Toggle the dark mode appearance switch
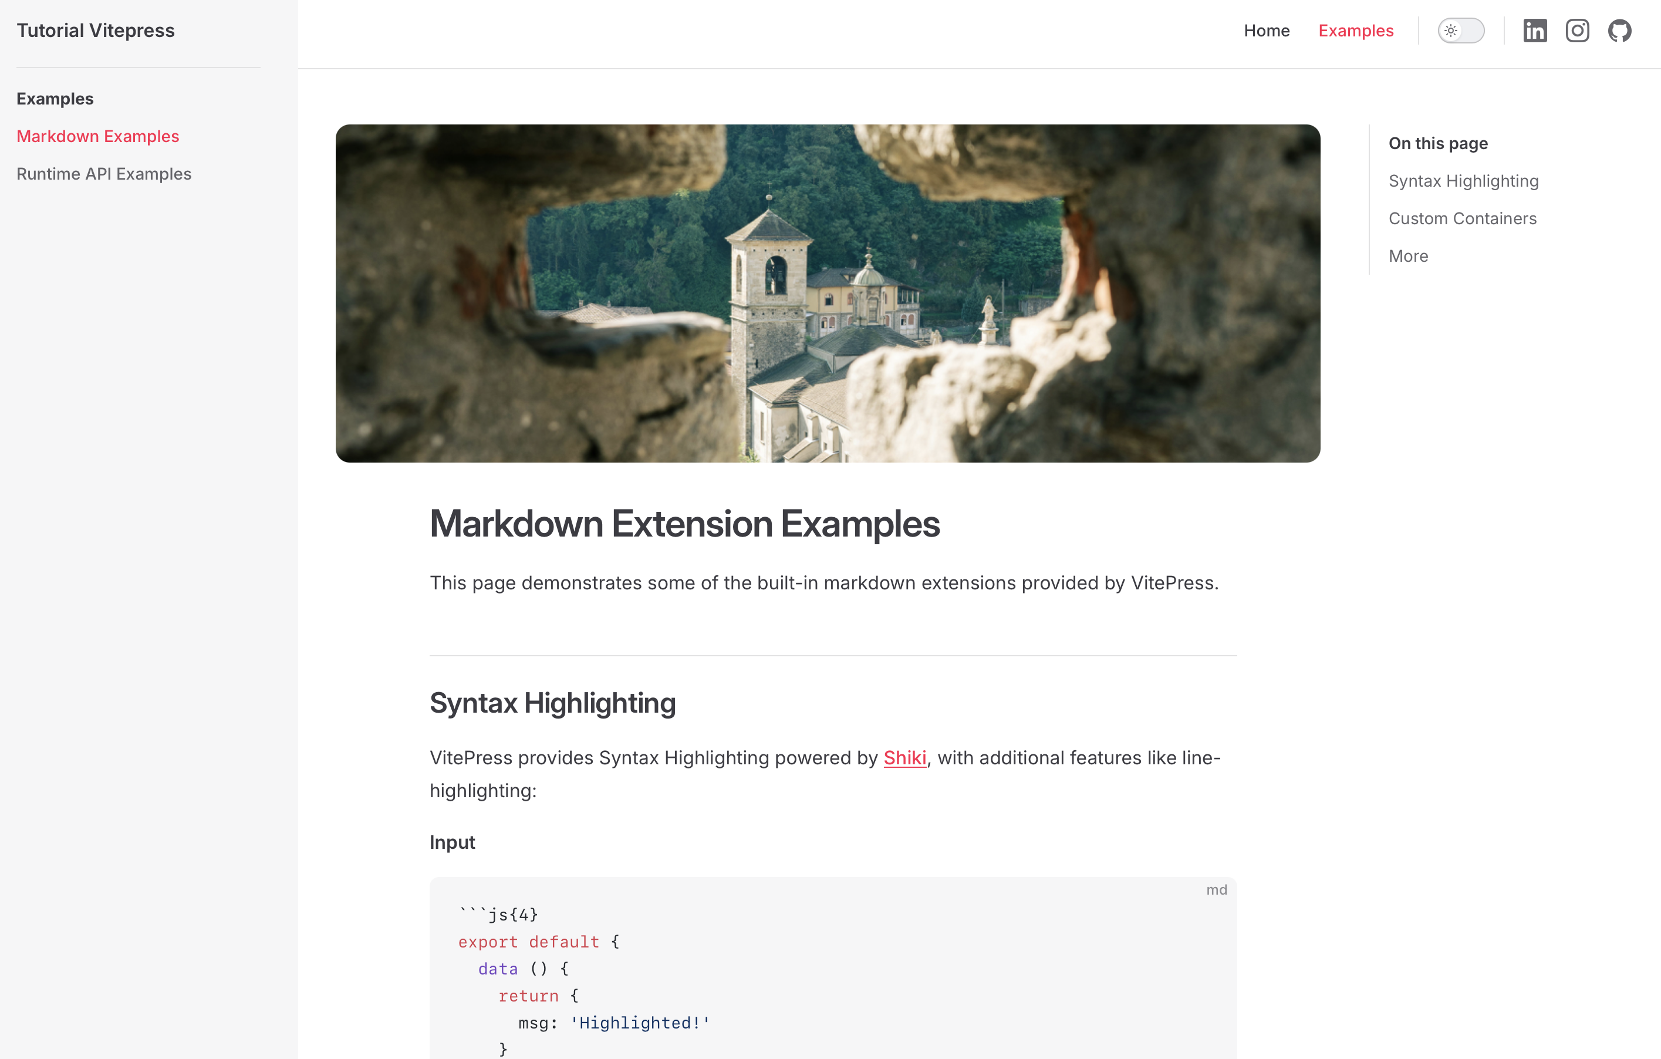Image resolution: width=1661 pixels, height=1059 pixels. click(x=1461, y=31)
